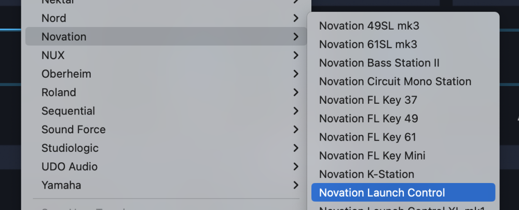This screenshot has height=210, width=519.
Task: Choose Novation K-Station
Action: [x=366, y=174]
